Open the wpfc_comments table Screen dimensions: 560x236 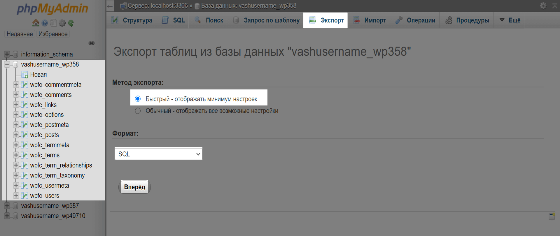(x=51, y=95)
